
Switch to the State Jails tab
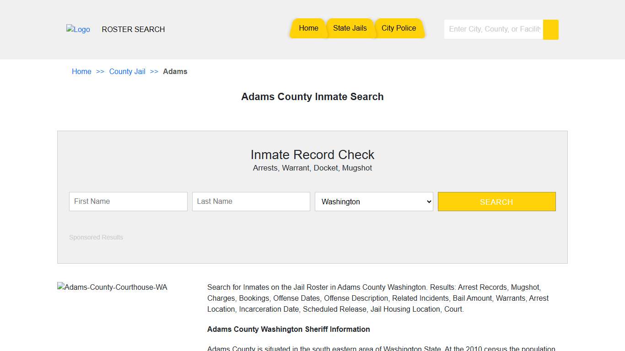pos(350,28)
